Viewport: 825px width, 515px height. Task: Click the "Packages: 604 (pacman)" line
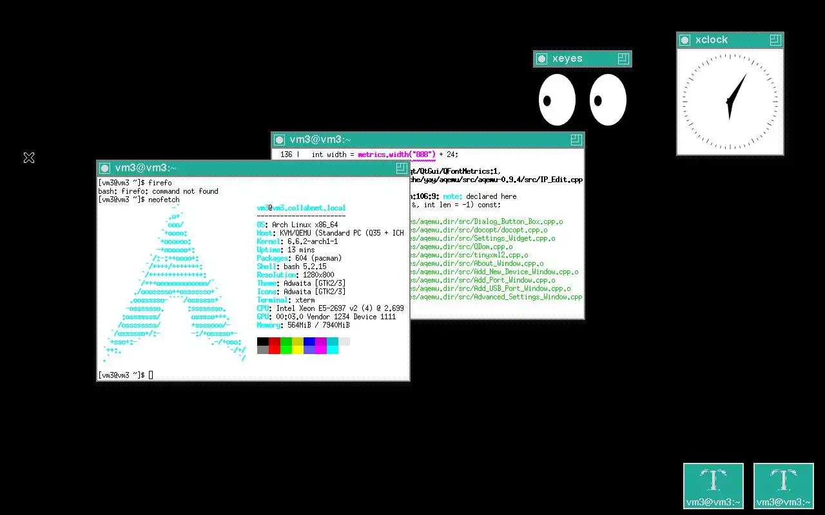point(299,258)
